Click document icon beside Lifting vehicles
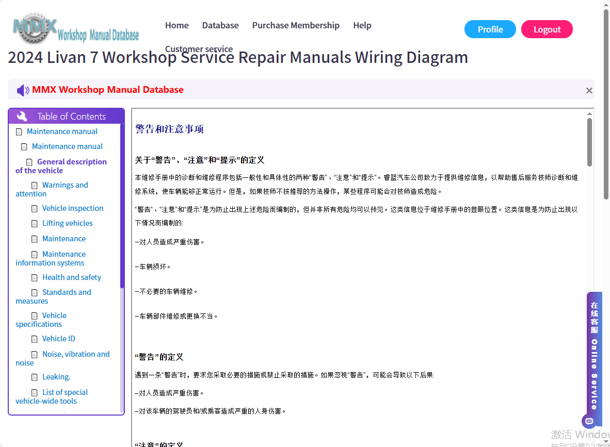The height and width of the screenshot is (447, 610). point(34,224)
